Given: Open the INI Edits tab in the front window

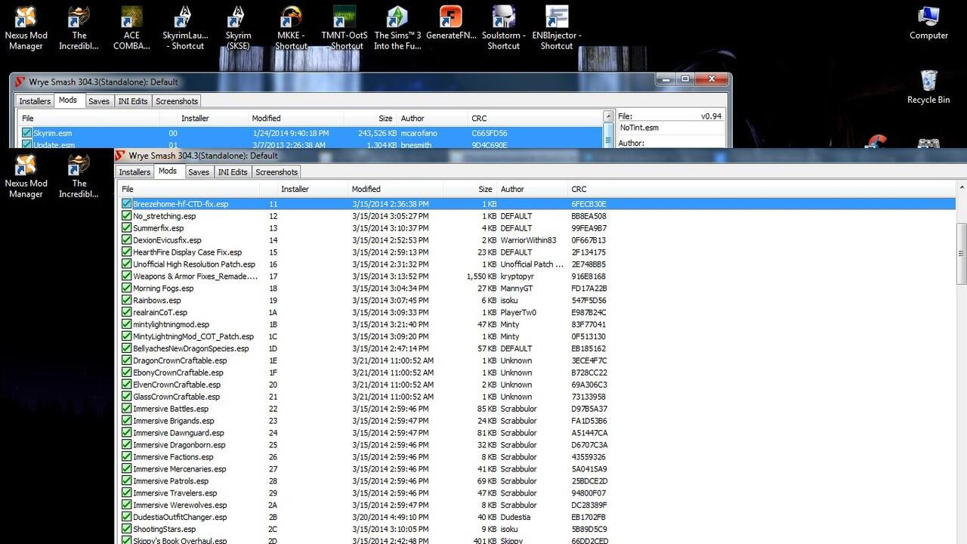Looking at the screenshot, I should pyautogui.click(x=233, y=172).
